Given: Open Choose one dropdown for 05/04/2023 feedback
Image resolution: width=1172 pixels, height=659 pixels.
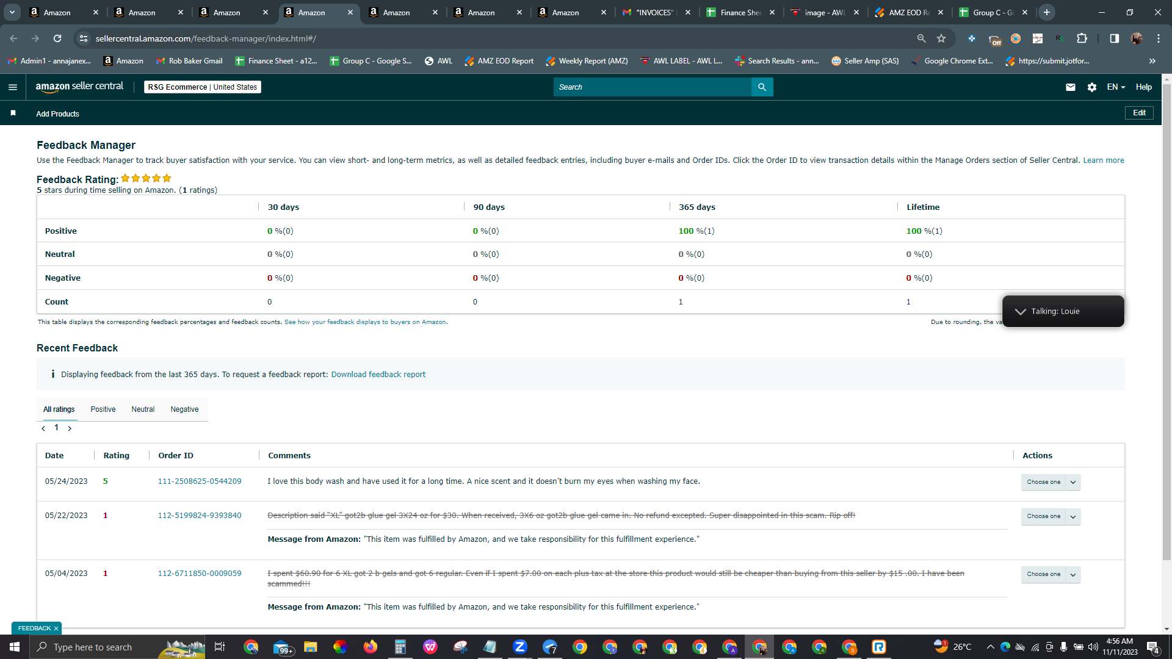Looking at the screenshot, I should [x=1051, y=574].
